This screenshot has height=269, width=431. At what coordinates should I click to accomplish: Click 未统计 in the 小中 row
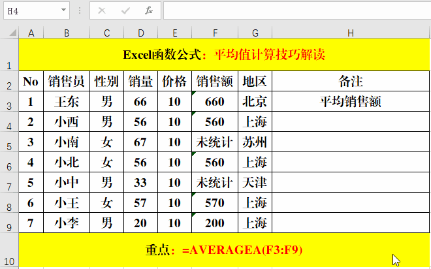(215, 182)
